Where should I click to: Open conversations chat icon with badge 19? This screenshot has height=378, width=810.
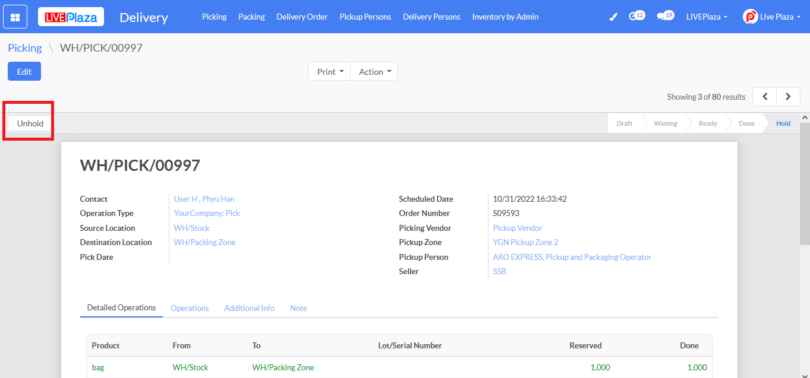coord(665,16)
